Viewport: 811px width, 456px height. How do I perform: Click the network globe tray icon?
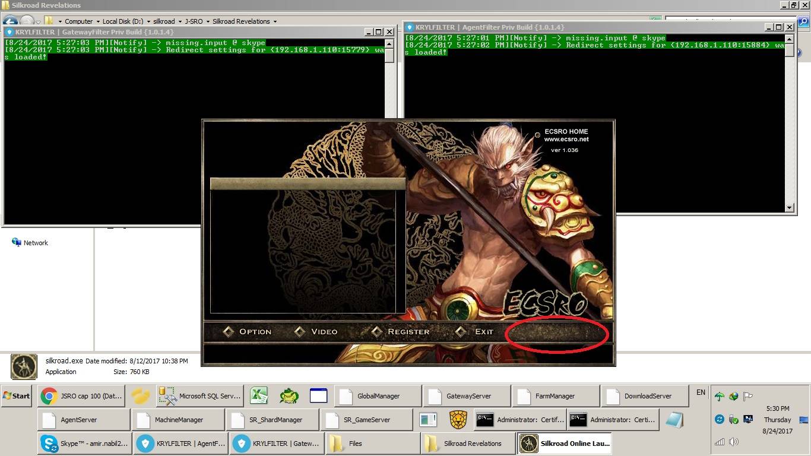pos(734,397)
